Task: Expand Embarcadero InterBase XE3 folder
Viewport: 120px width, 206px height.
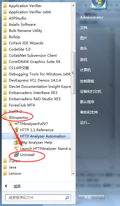Action: coord(33,93)
